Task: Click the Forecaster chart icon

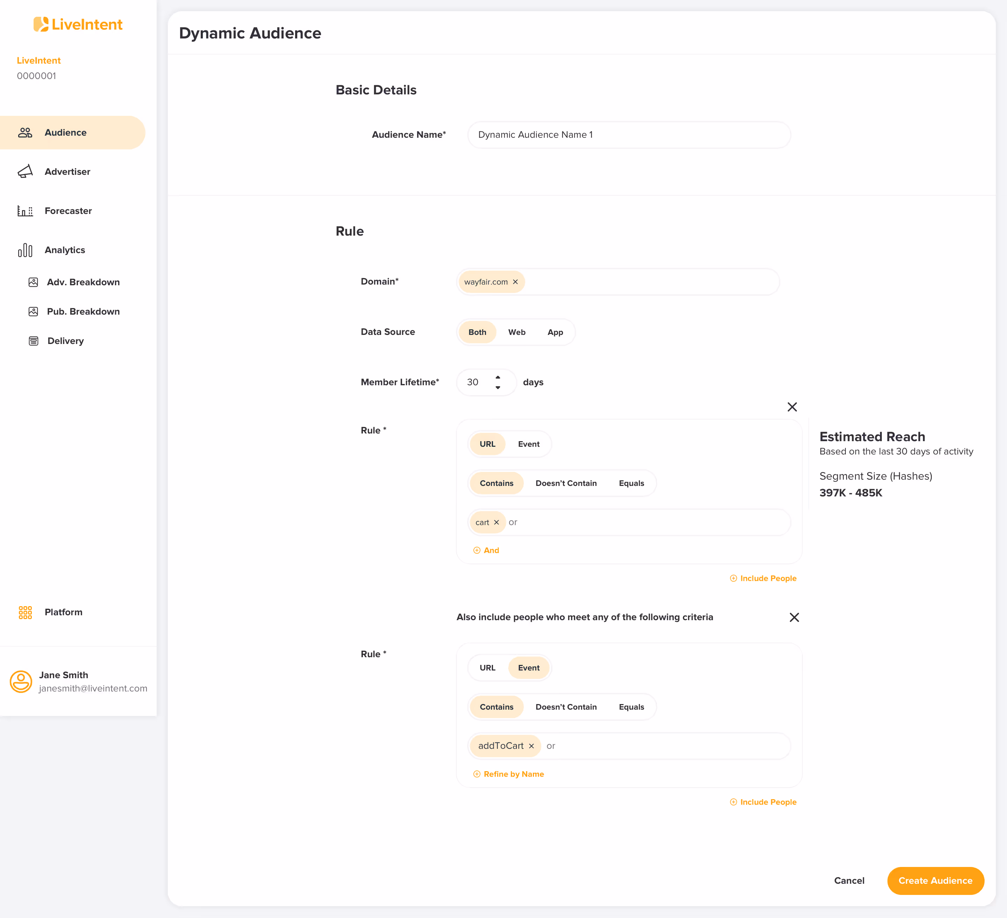Action: 25,211
